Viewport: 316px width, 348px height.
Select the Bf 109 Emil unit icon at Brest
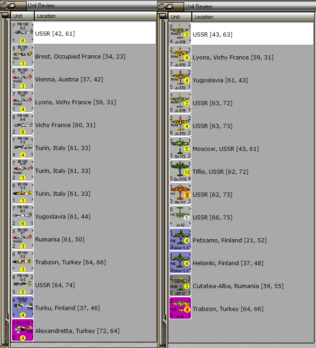(22, 56)
